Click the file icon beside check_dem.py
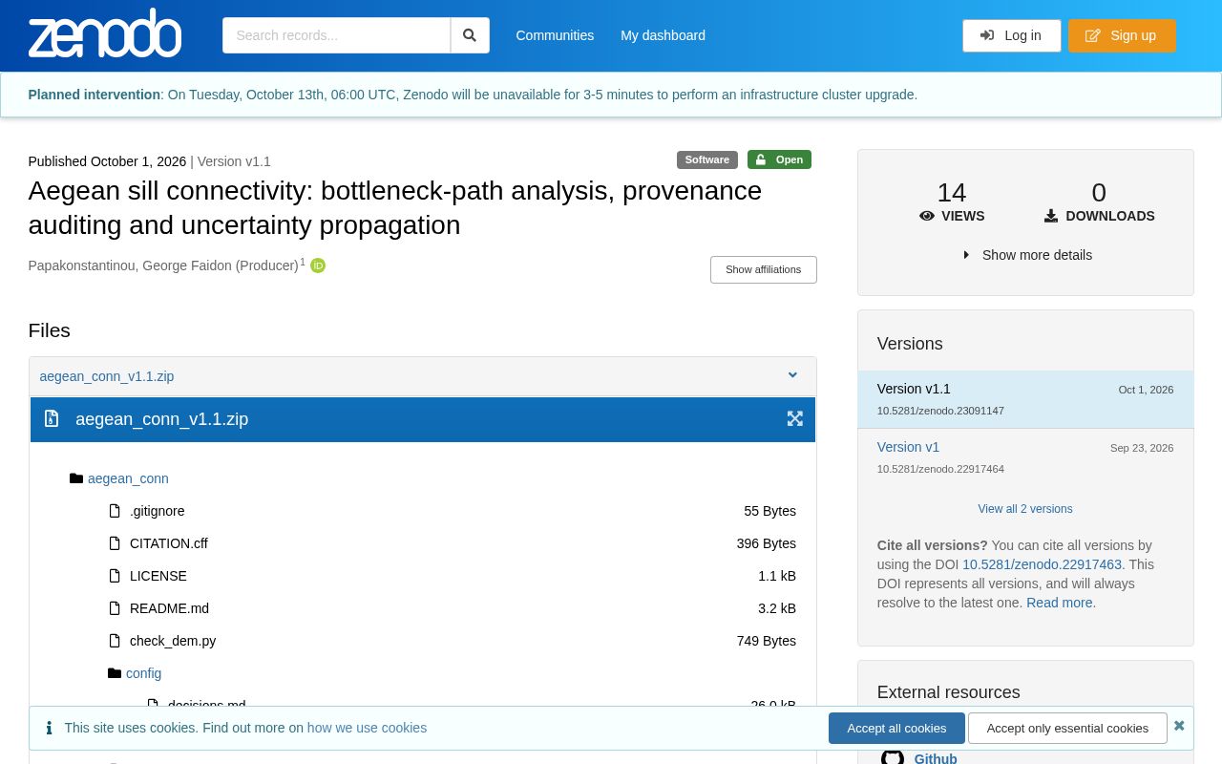Image resolution: width=1222 pixels, height=764 pixels. pos(115,641)
